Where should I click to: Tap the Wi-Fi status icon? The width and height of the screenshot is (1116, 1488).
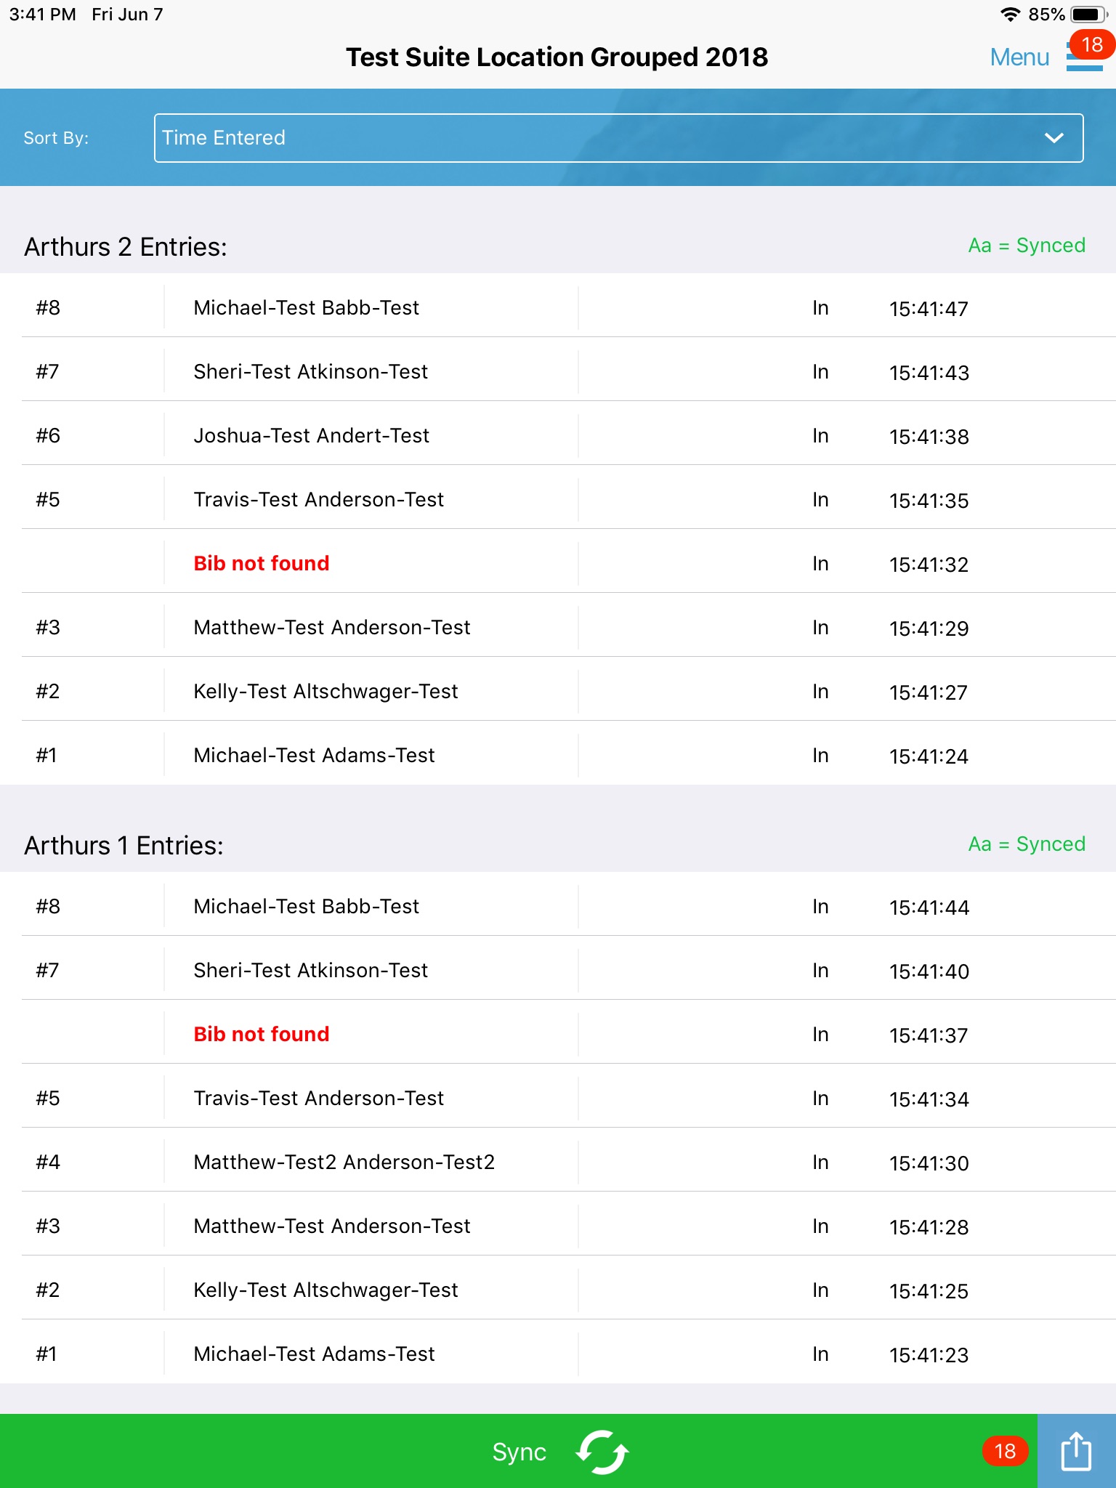(x=1010, y=15)
